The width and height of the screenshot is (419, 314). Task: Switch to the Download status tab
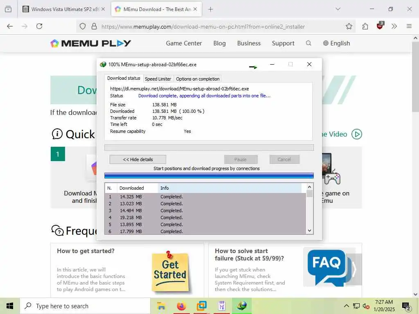[124, 78]
